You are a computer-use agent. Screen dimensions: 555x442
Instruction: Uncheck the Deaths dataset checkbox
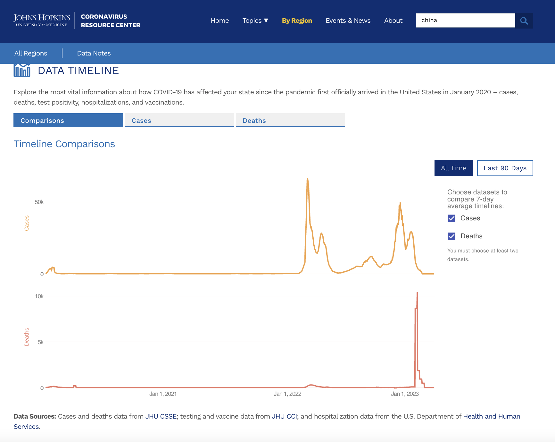pyautogui.click(x=451, y=236)
